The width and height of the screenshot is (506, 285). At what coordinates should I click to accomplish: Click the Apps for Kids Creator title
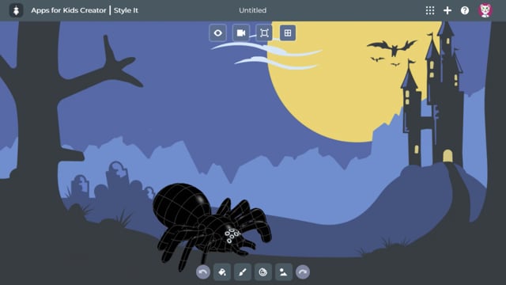[x=69, y=10]
